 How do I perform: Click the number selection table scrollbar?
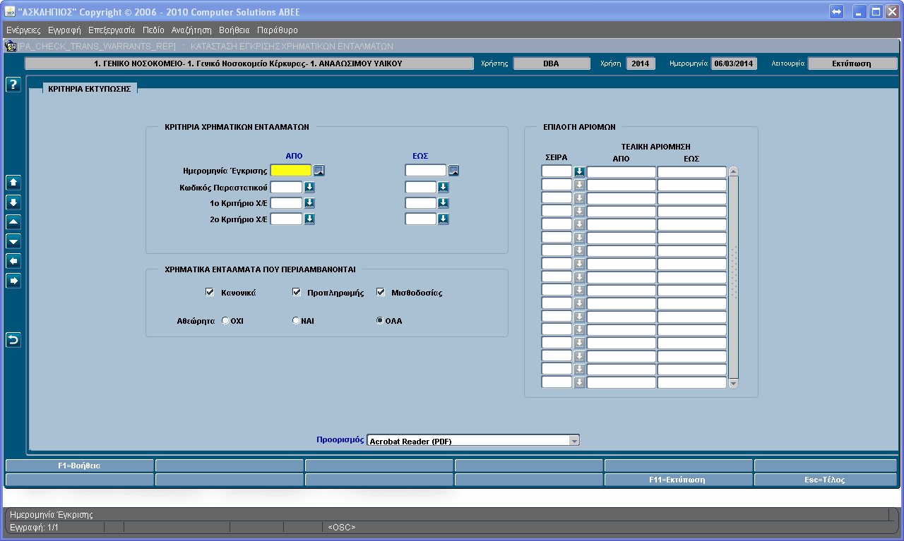click(x=733, y=277)
